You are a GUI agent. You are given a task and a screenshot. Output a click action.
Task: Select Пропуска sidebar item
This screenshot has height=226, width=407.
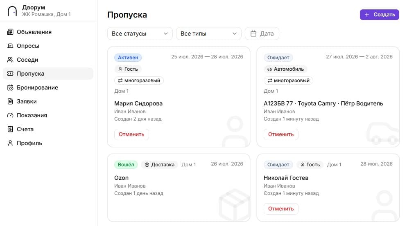pos(48,74)
